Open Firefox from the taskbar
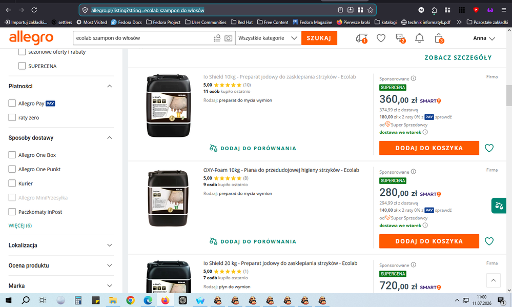512x307 pixels. 165,300
